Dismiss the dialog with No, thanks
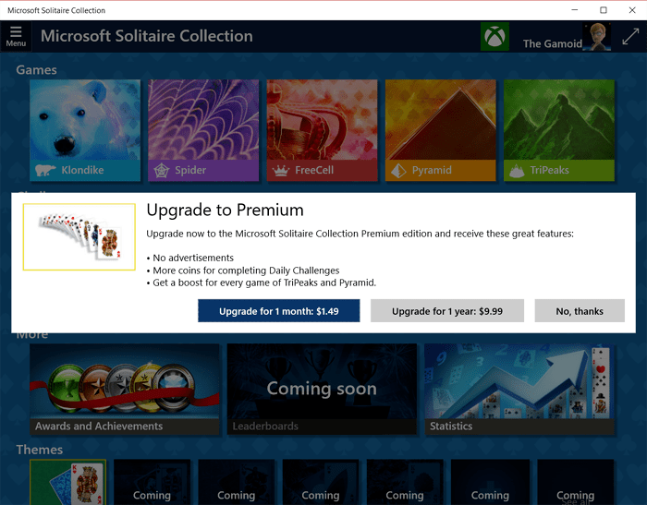 click(x=580, y=311)
